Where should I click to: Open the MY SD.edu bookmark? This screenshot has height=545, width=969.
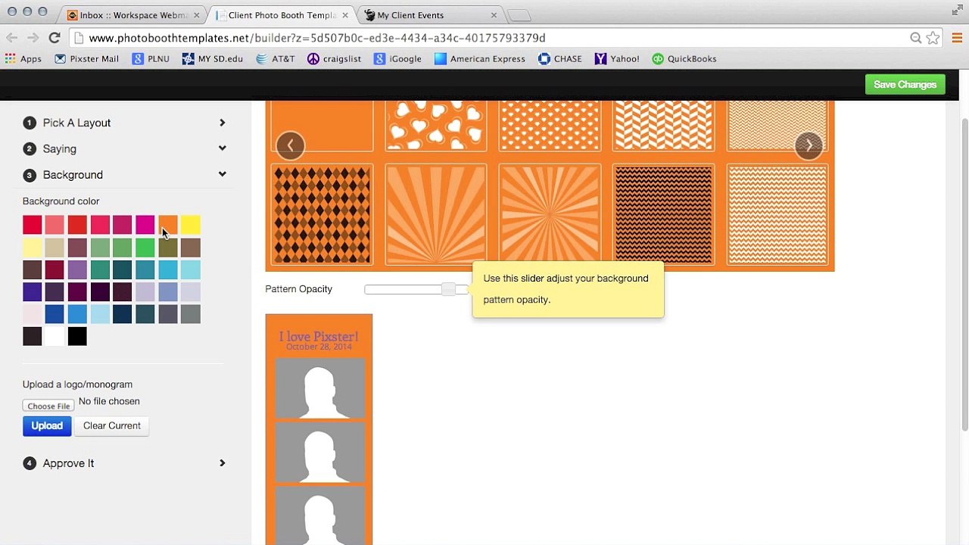coord(213,59)
